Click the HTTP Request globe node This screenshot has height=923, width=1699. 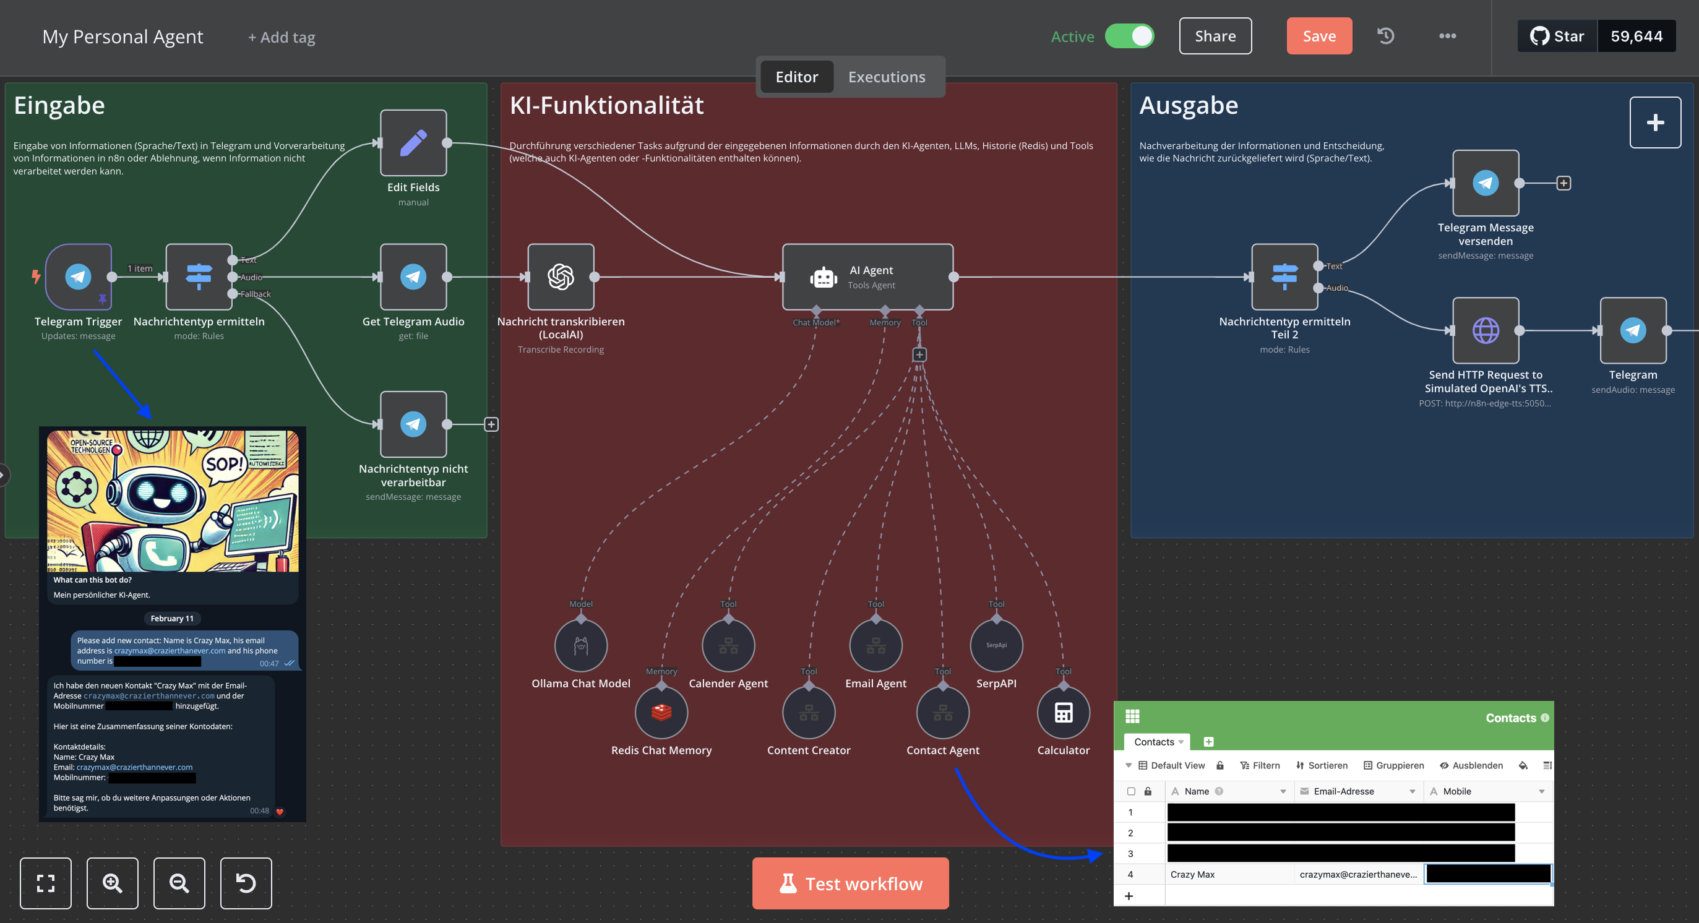pyautogui.click(x=1486, y=330)
